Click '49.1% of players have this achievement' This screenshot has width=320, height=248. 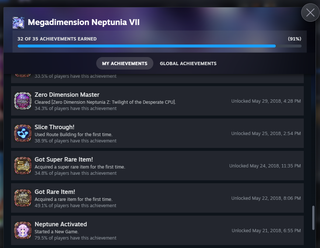[x=75, y=206]
